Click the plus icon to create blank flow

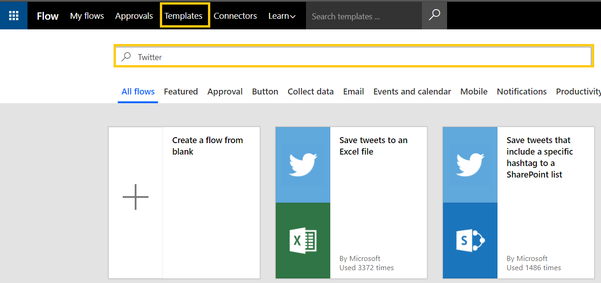(x=136, y=197)
